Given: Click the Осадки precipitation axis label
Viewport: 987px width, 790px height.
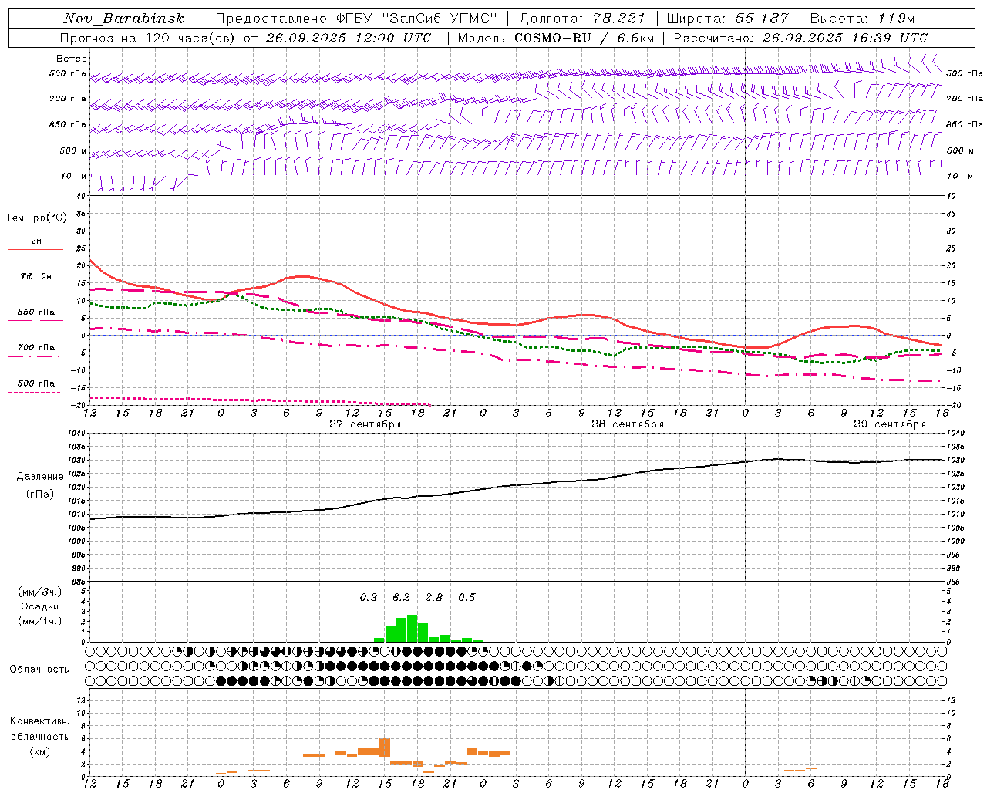Looking at the screenshot, I should tap(39, 606).
